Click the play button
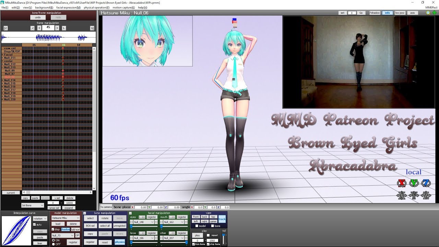The width and height of the screenshot is (439, 247). click(197, 235)
